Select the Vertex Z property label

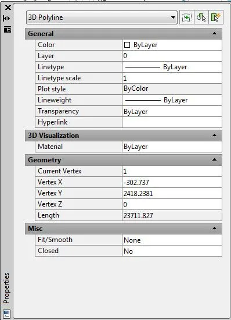[50, 204]
